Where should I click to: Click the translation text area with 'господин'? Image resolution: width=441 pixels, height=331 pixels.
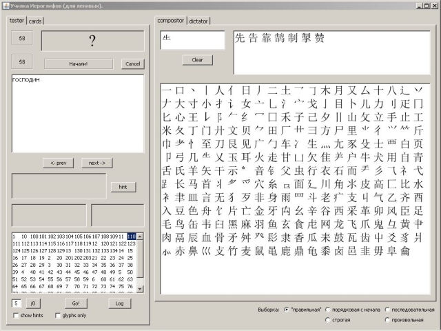click(x=78, y=113)
